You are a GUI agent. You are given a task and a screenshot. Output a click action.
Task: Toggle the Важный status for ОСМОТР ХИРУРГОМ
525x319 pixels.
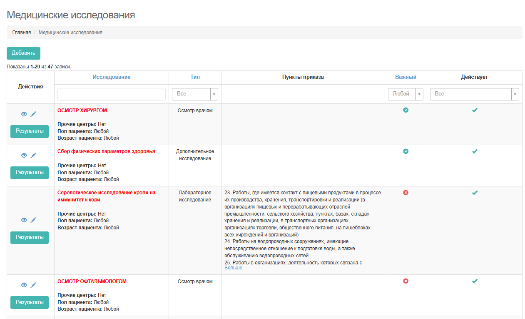[406, 110]
